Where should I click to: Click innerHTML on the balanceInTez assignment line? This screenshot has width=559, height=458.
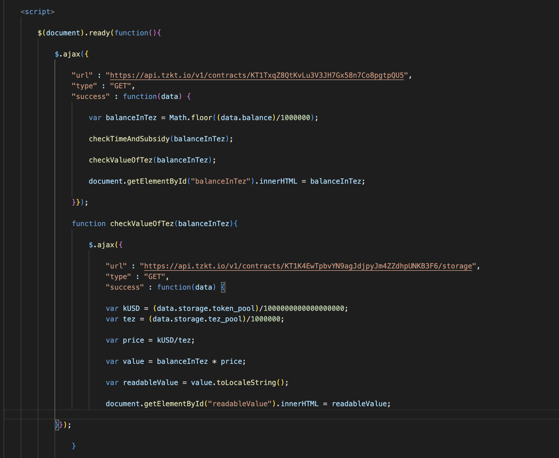click(x=278, y=181)
